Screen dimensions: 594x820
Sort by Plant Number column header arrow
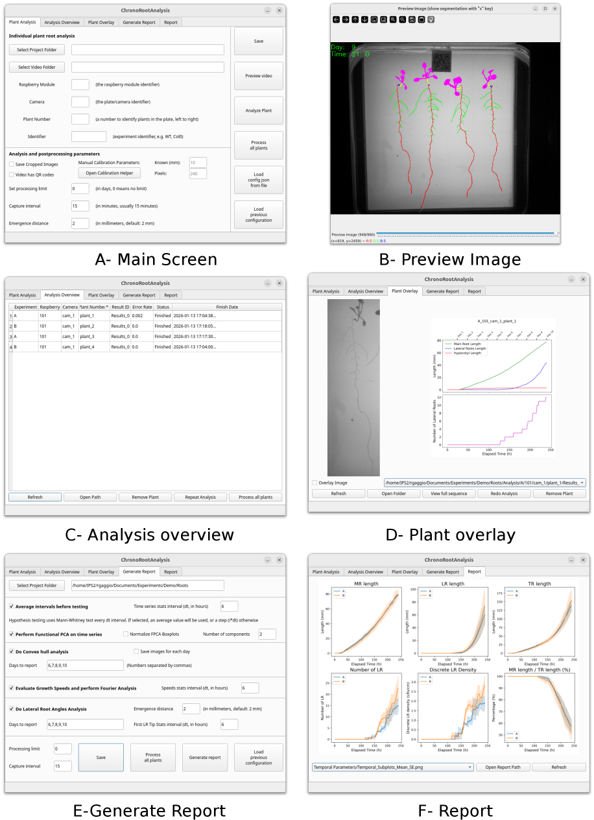[x=107, y=307]
